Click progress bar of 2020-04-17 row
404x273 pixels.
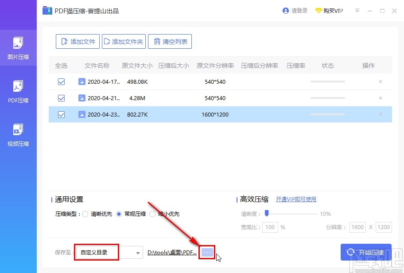pos(328,82)
